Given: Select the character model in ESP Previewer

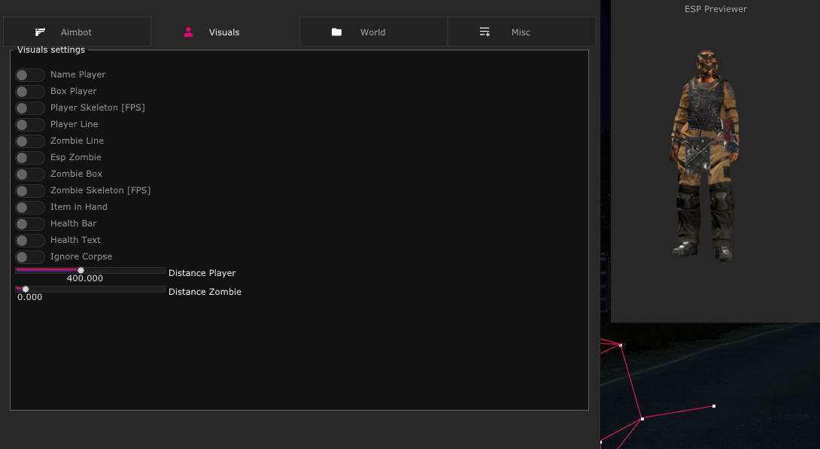Looking at the screenshot, I should [x=704, y=155].
